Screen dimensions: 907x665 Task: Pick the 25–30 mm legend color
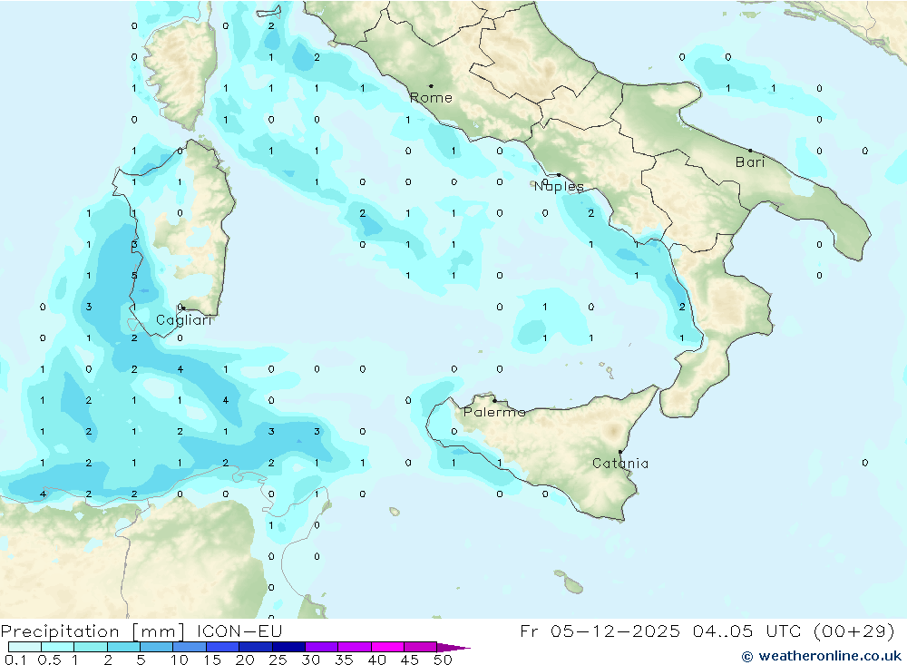[x=288, y=647]
